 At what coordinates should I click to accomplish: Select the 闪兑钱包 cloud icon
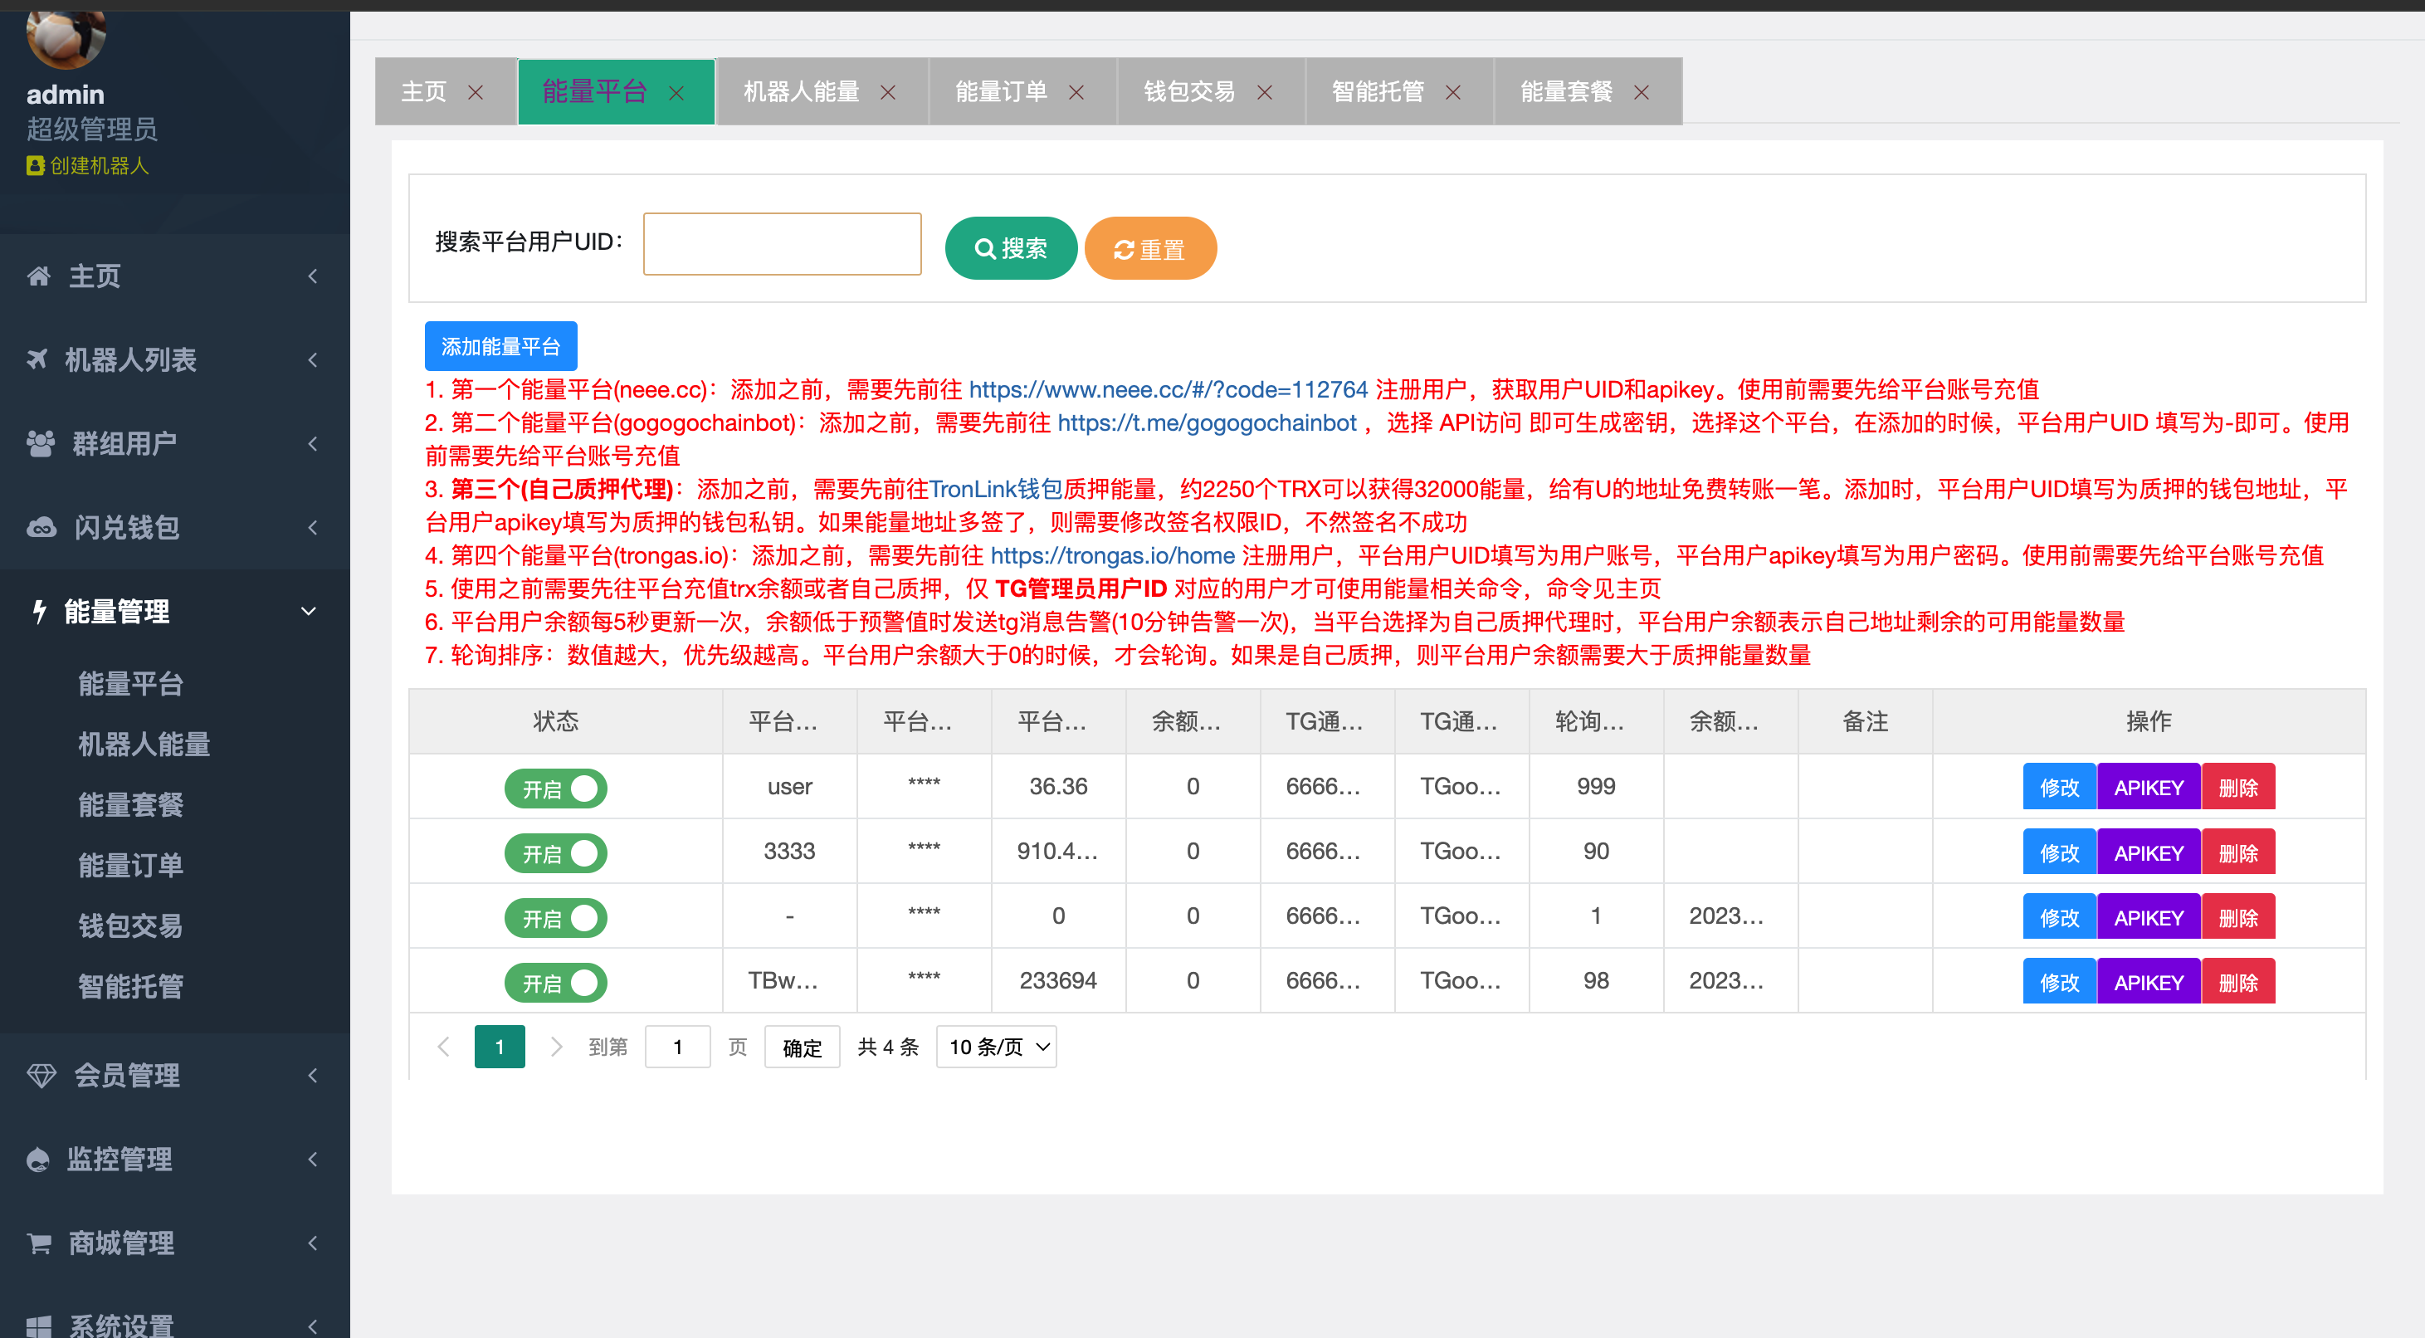click(39, 527)
